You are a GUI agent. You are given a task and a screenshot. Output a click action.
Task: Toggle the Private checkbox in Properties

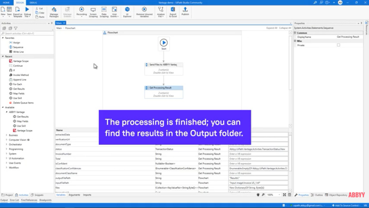click(x=339, y=45)
